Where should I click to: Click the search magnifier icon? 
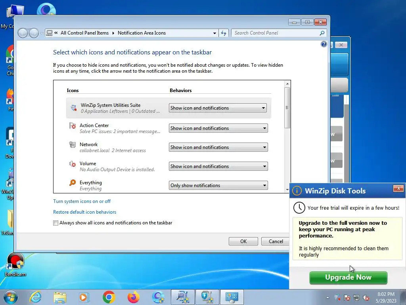click(x=322, y=33)
